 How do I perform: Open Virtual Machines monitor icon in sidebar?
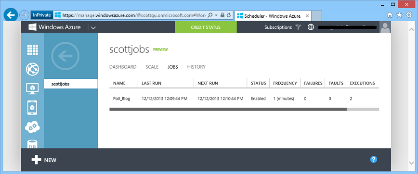(33, 88)
